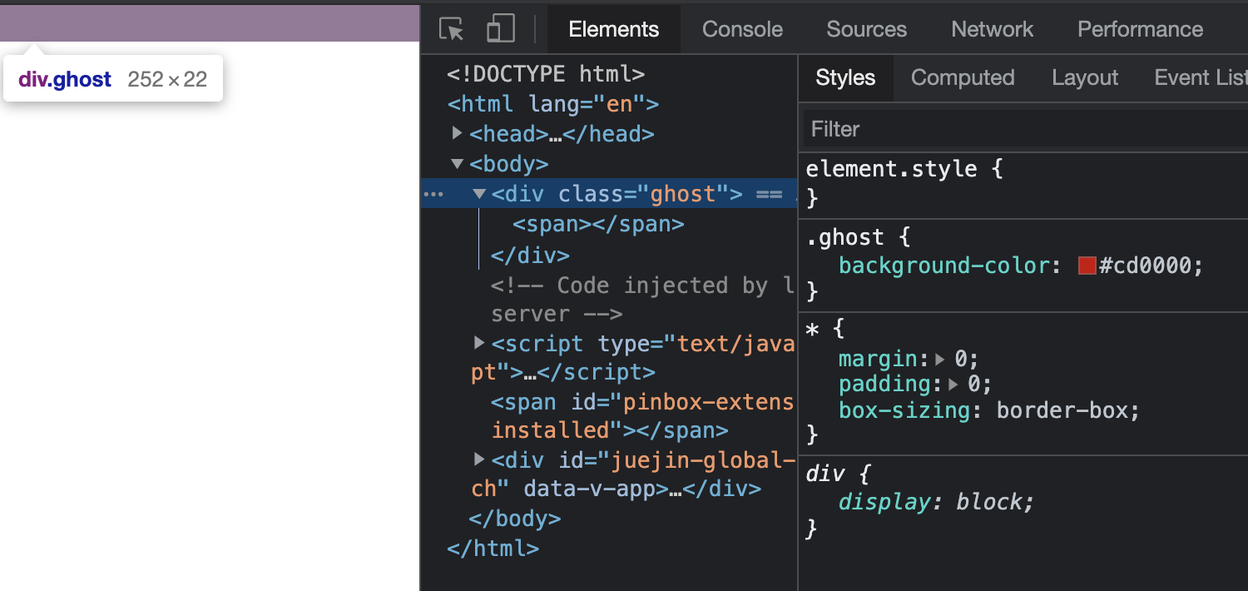Expand the padding shorthand property arrow

[x=953, y=385]
